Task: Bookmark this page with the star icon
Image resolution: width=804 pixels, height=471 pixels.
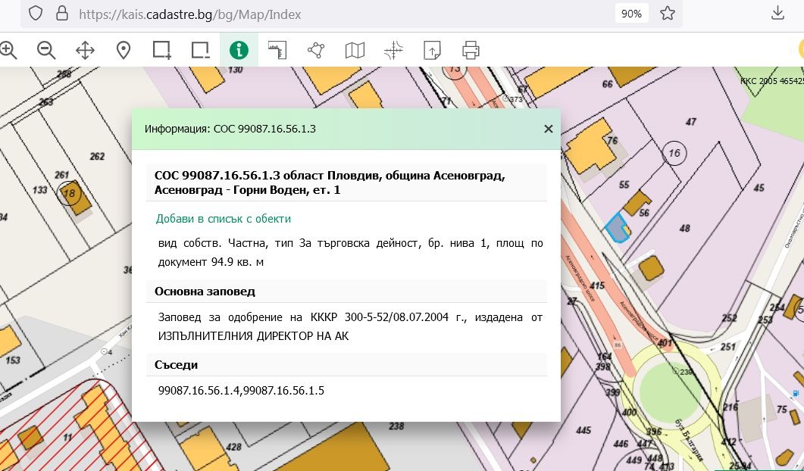Action: (667, 14)
